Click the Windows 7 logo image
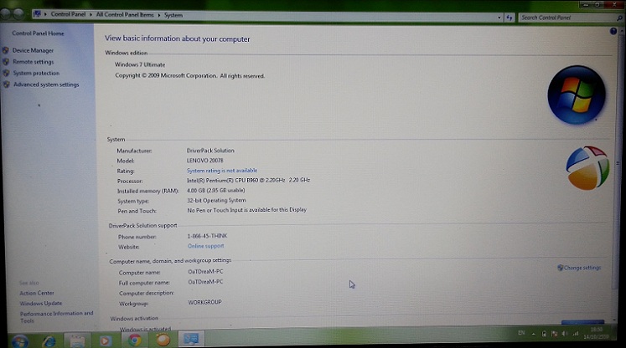626x348 pixels. click(577, 95)
